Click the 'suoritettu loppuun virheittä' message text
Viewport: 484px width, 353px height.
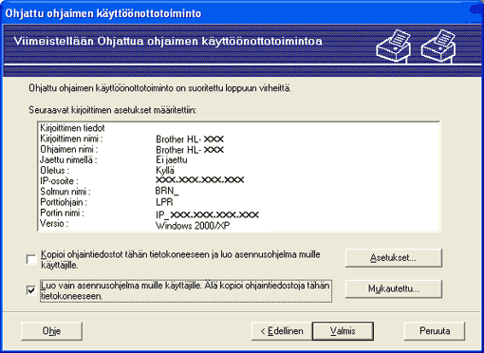point(239,88)
